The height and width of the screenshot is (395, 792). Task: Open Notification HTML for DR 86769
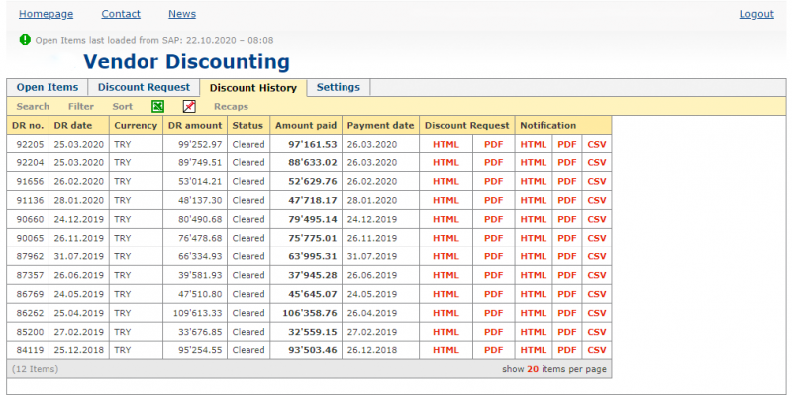(x=534, y=294)
